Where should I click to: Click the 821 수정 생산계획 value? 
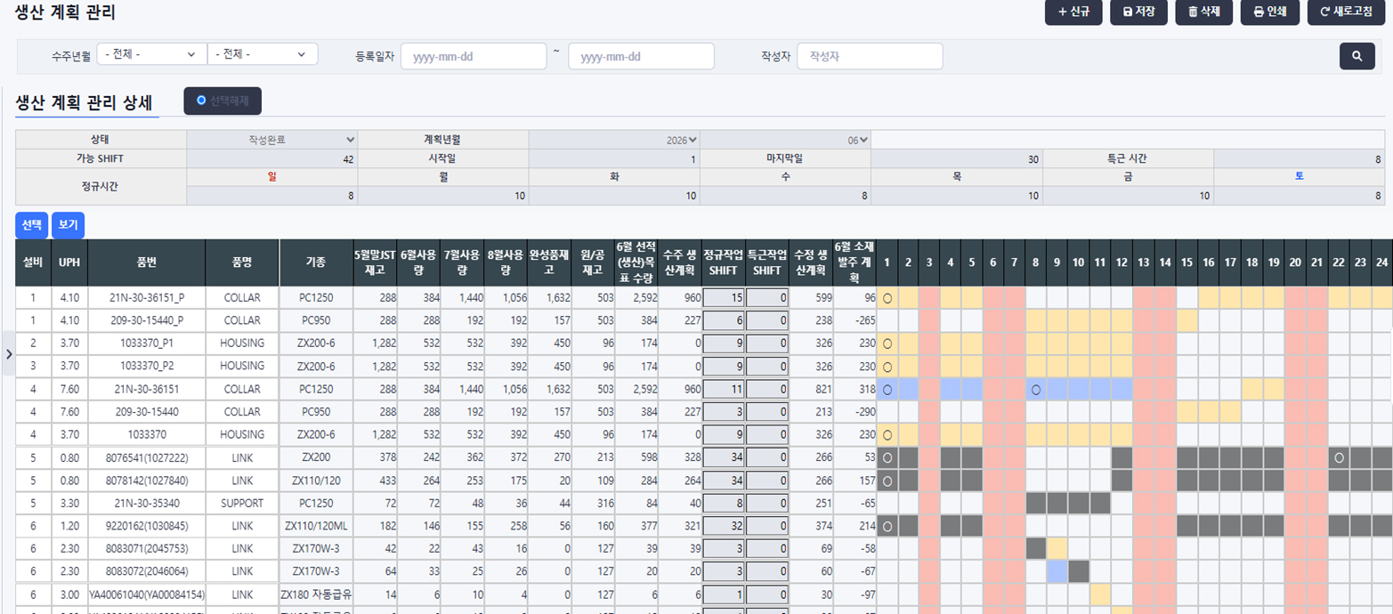pyautogui.click(x=811, y=389)
